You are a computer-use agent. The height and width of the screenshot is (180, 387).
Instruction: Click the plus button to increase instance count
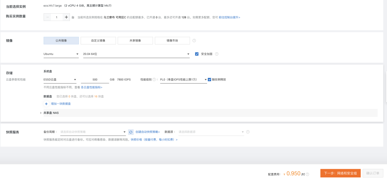pyautogui.click(x=66, y=17)
